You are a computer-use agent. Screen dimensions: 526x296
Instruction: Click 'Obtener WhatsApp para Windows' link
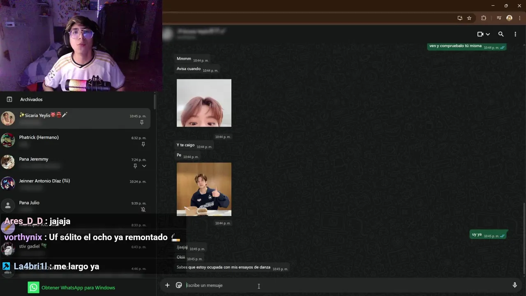[x=78, y=287]
